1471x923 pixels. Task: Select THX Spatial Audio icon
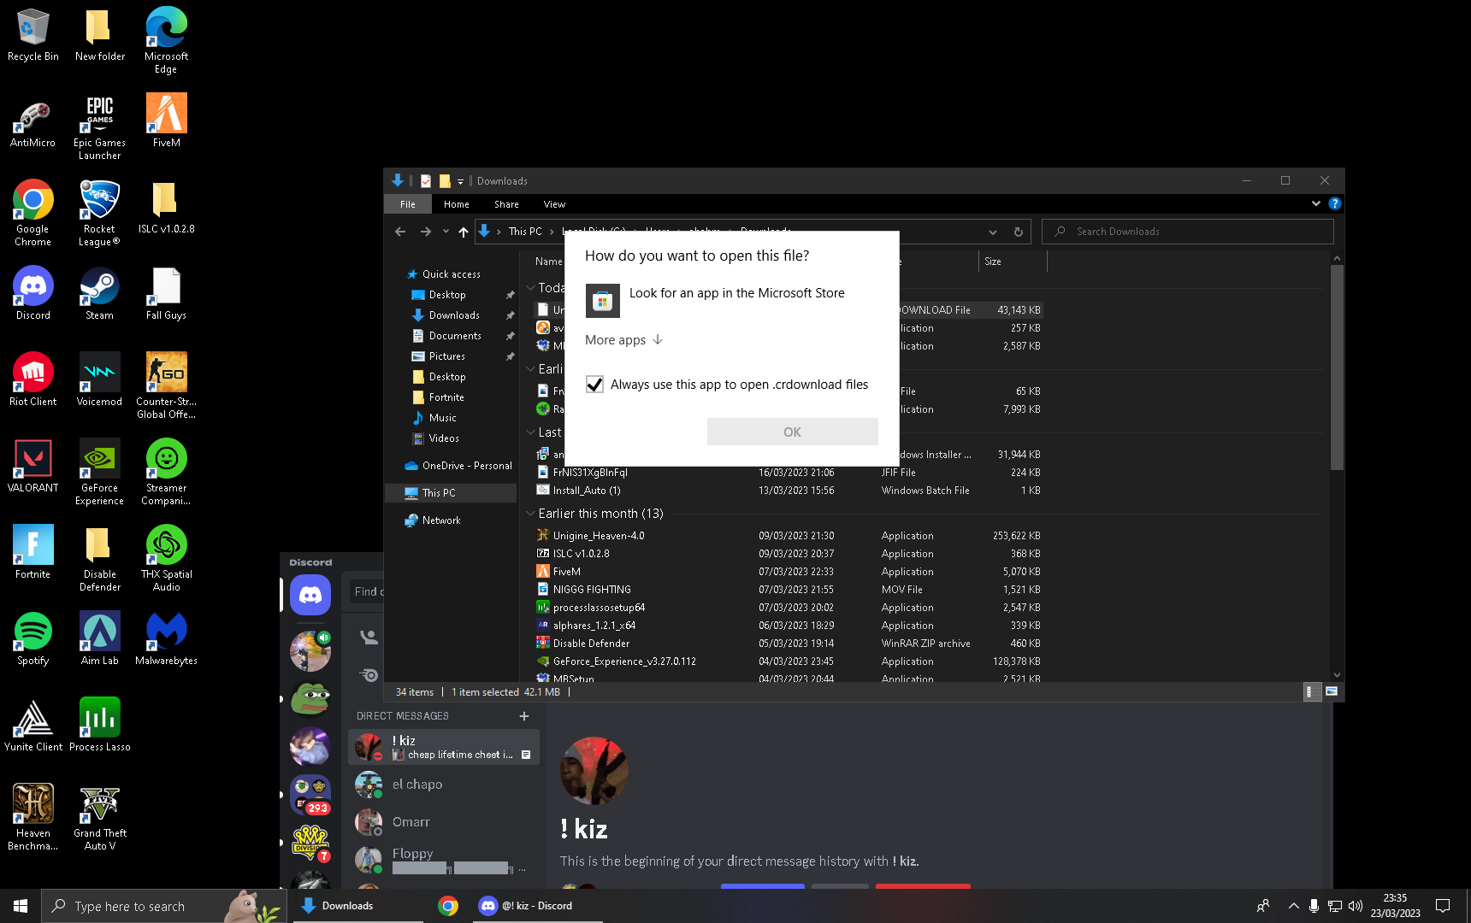coord(166,559)
